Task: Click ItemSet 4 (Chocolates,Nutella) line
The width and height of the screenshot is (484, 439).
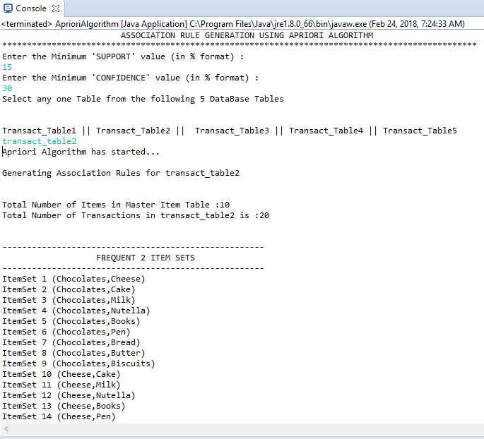Action: (76, 311)
